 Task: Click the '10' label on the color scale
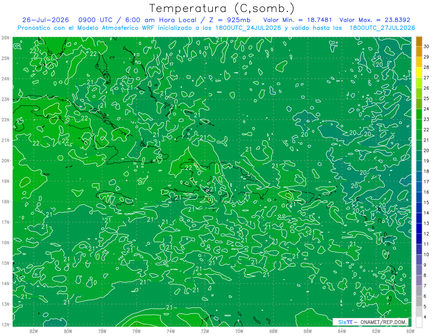pyautogui.click(x=427, y=255)
